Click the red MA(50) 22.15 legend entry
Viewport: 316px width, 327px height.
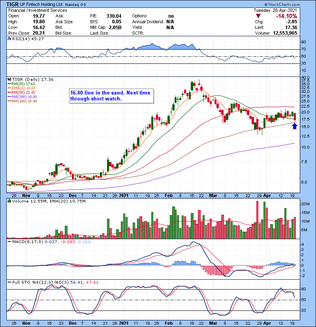click(21, 92)
